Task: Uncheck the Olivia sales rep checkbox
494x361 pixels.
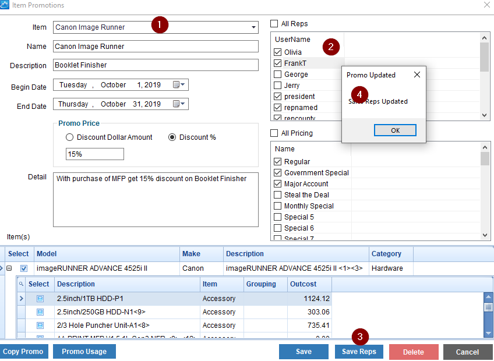Action: 277,52
